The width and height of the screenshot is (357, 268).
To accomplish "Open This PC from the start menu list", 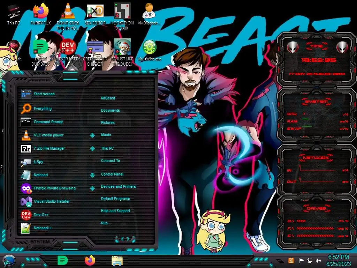I will tap(107, 148).
